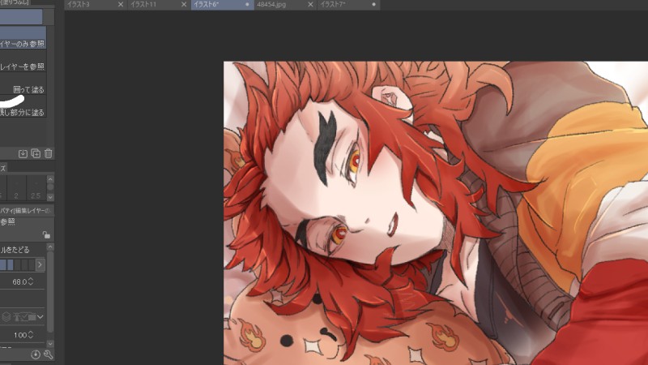Close the イラスト3 tab
This screenshot has width=648, height=365.
pos(120,5)
